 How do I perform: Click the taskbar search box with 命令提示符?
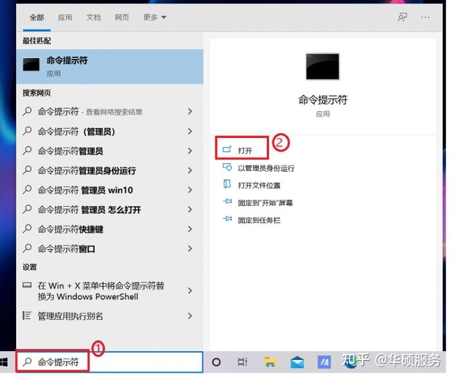click(110, 362)
